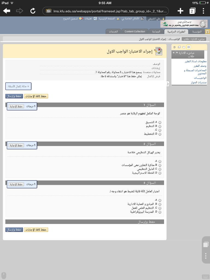The width and height of the screenshot is (210, 280).
Task: Save answer for question 1 with حفظ الإجابة
Action: pyautogui.click(x=16, y=106)
